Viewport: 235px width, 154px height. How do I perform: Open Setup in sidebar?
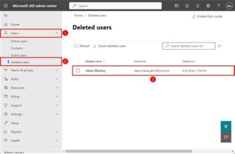[x=15, y=123]
